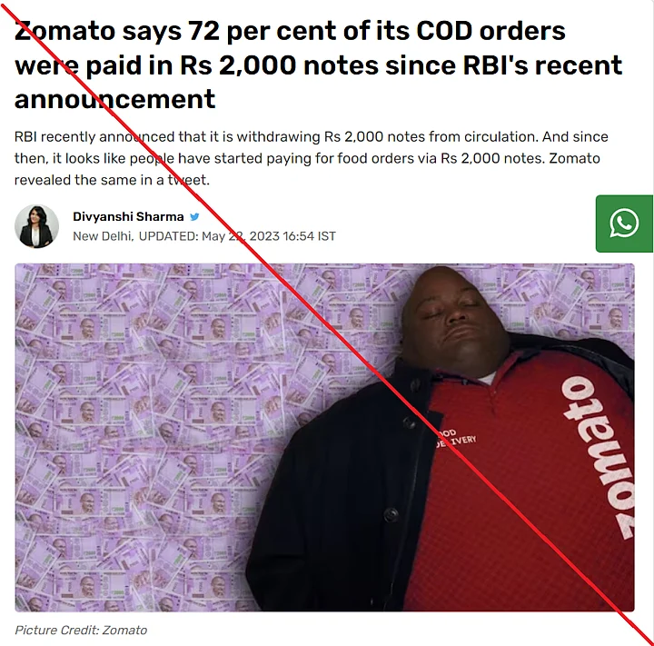This screenshot has width=654, height=646.
Task: Click the Picture Credit: Zomato caption
Action: 81,631
